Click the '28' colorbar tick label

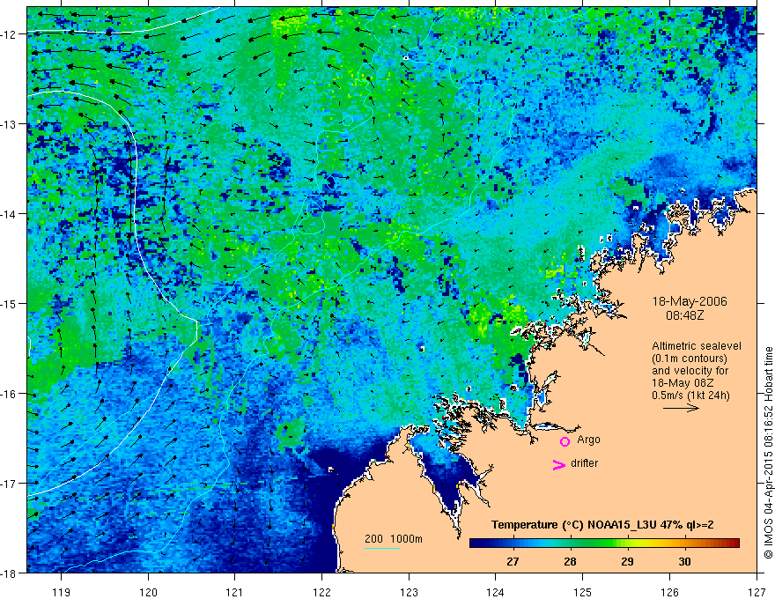click(570, 561)
